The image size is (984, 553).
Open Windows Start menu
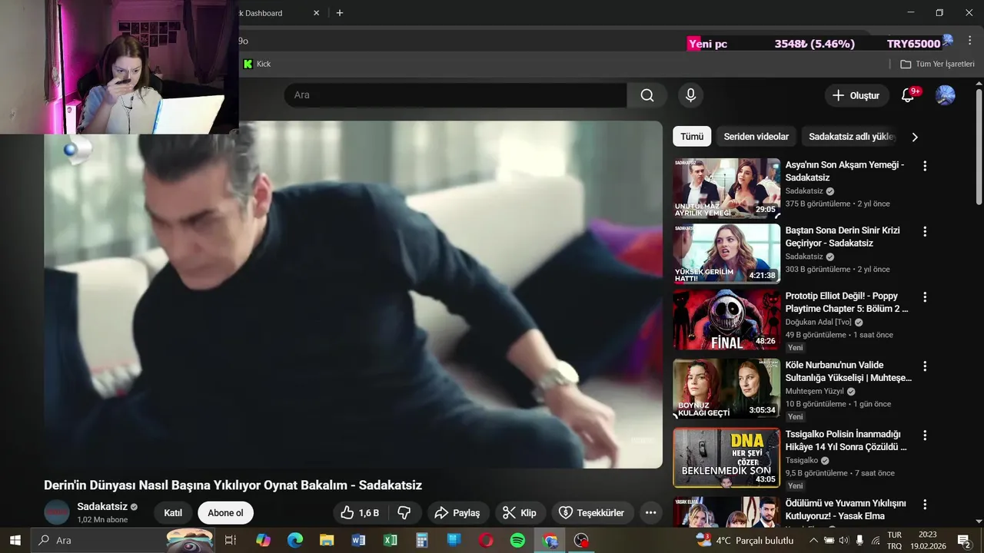point(15,540)
